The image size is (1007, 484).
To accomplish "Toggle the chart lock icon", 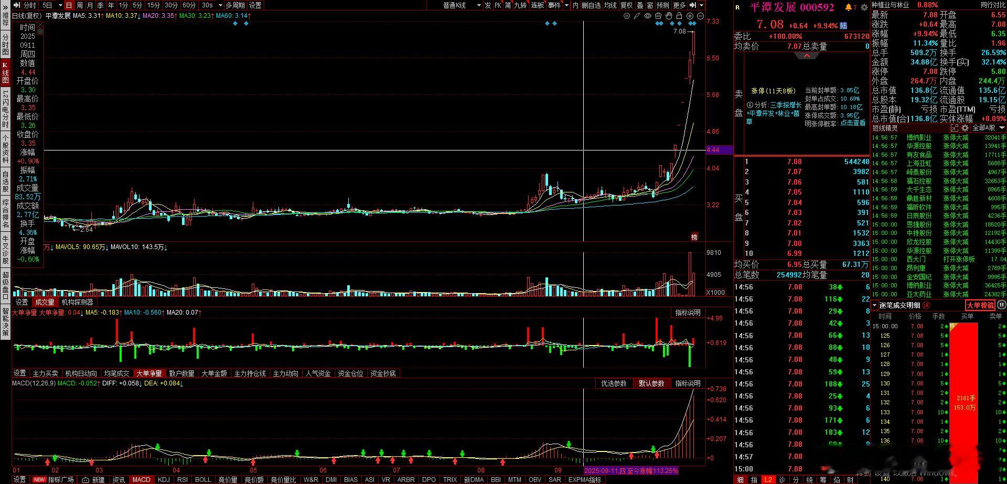I will point(679,16).
